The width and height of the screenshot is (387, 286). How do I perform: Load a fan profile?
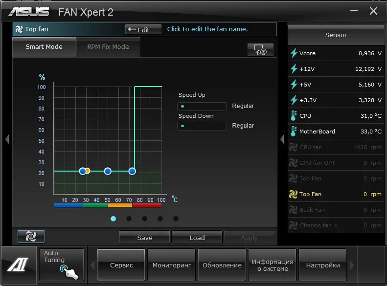click(197, 238)
